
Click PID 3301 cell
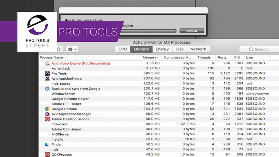coord(239,63)
